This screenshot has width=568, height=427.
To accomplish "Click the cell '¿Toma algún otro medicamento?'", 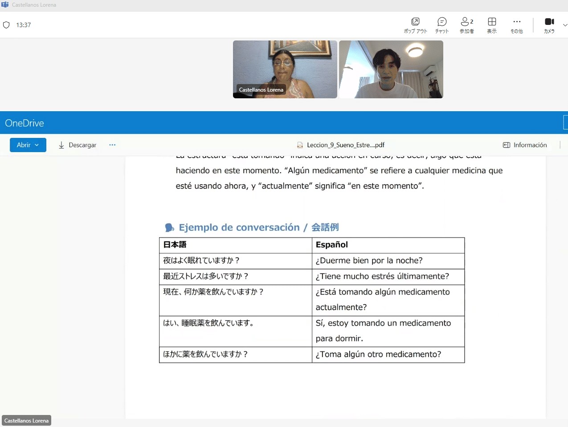I will 388,354.
